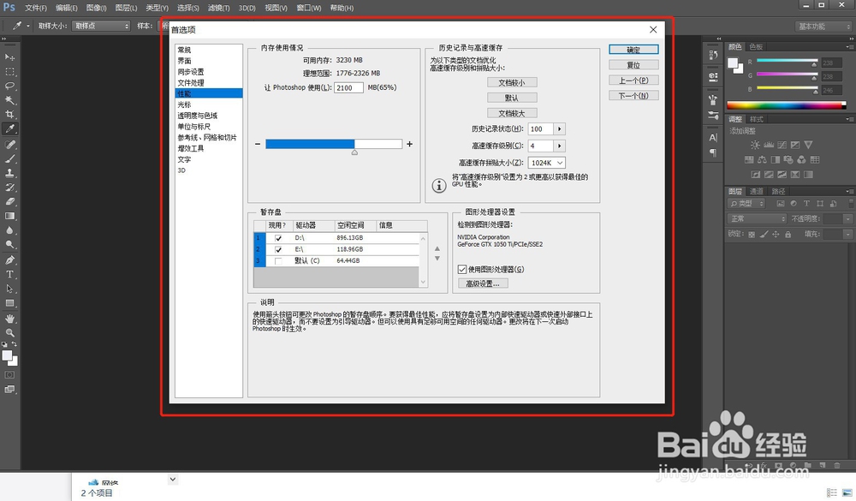Select the Hand tool
Screen dimensions: 856x501
(x=9, y=318)
